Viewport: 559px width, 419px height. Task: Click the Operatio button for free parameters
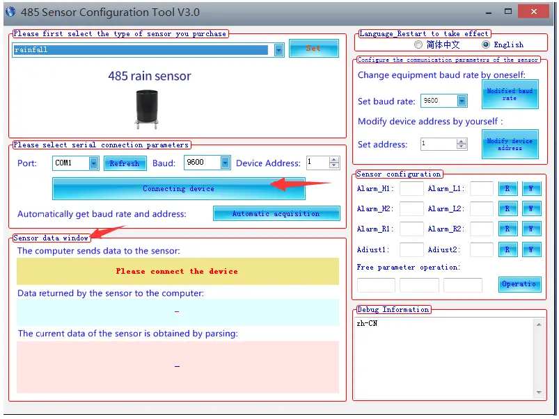pyautogui.click(x=519, y=284)
